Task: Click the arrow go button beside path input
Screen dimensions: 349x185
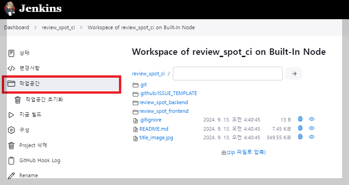Action: 294,74
